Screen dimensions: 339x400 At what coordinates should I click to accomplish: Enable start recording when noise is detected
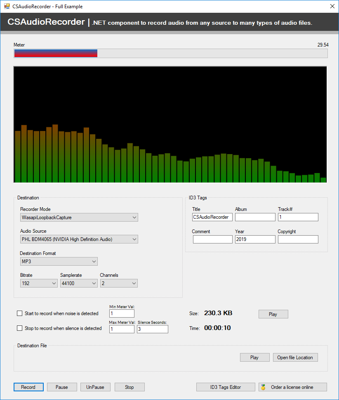point(19,313)
